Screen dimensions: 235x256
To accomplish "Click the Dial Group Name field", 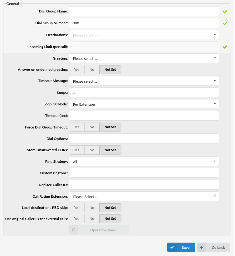I will tap(144, 11).
